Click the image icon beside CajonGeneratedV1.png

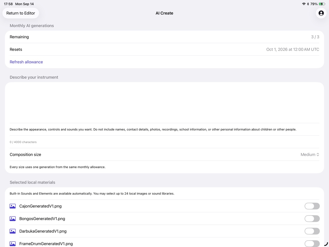12,206
